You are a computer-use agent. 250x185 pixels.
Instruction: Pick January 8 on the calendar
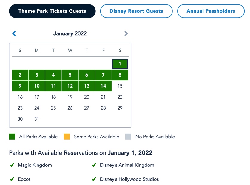point(120,75)
